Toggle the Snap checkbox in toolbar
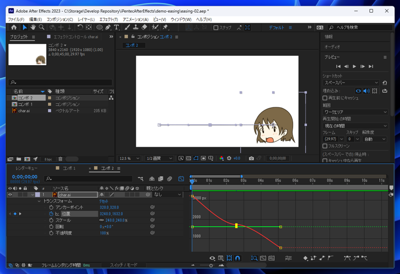This screenshot has height=274, width=400. [x=216, y=27]
